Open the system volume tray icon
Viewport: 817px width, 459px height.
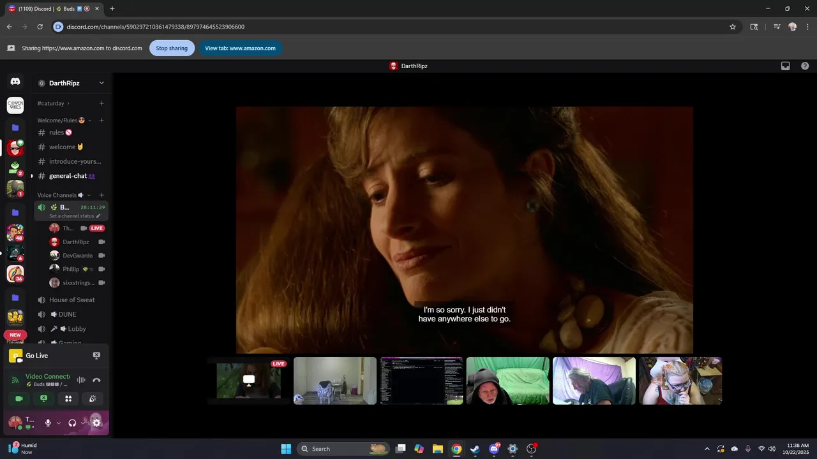tap(772, 449)
